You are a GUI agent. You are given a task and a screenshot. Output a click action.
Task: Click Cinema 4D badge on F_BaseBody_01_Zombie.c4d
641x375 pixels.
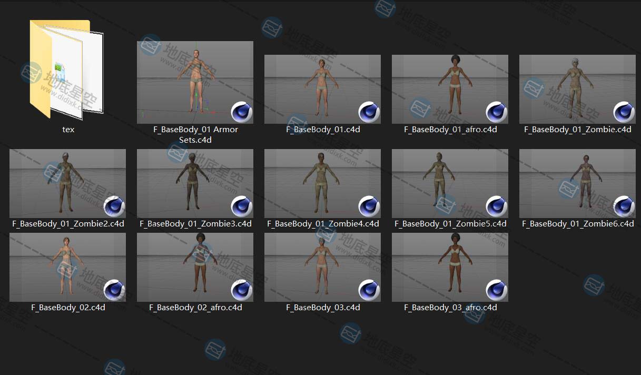tap(624, 112)
